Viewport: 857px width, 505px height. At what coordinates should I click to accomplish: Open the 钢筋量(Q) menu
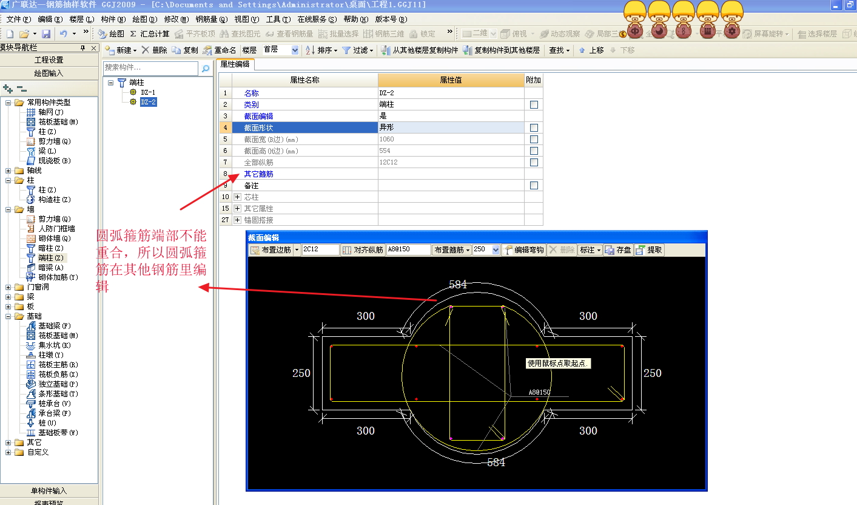[x=212, y=19]
